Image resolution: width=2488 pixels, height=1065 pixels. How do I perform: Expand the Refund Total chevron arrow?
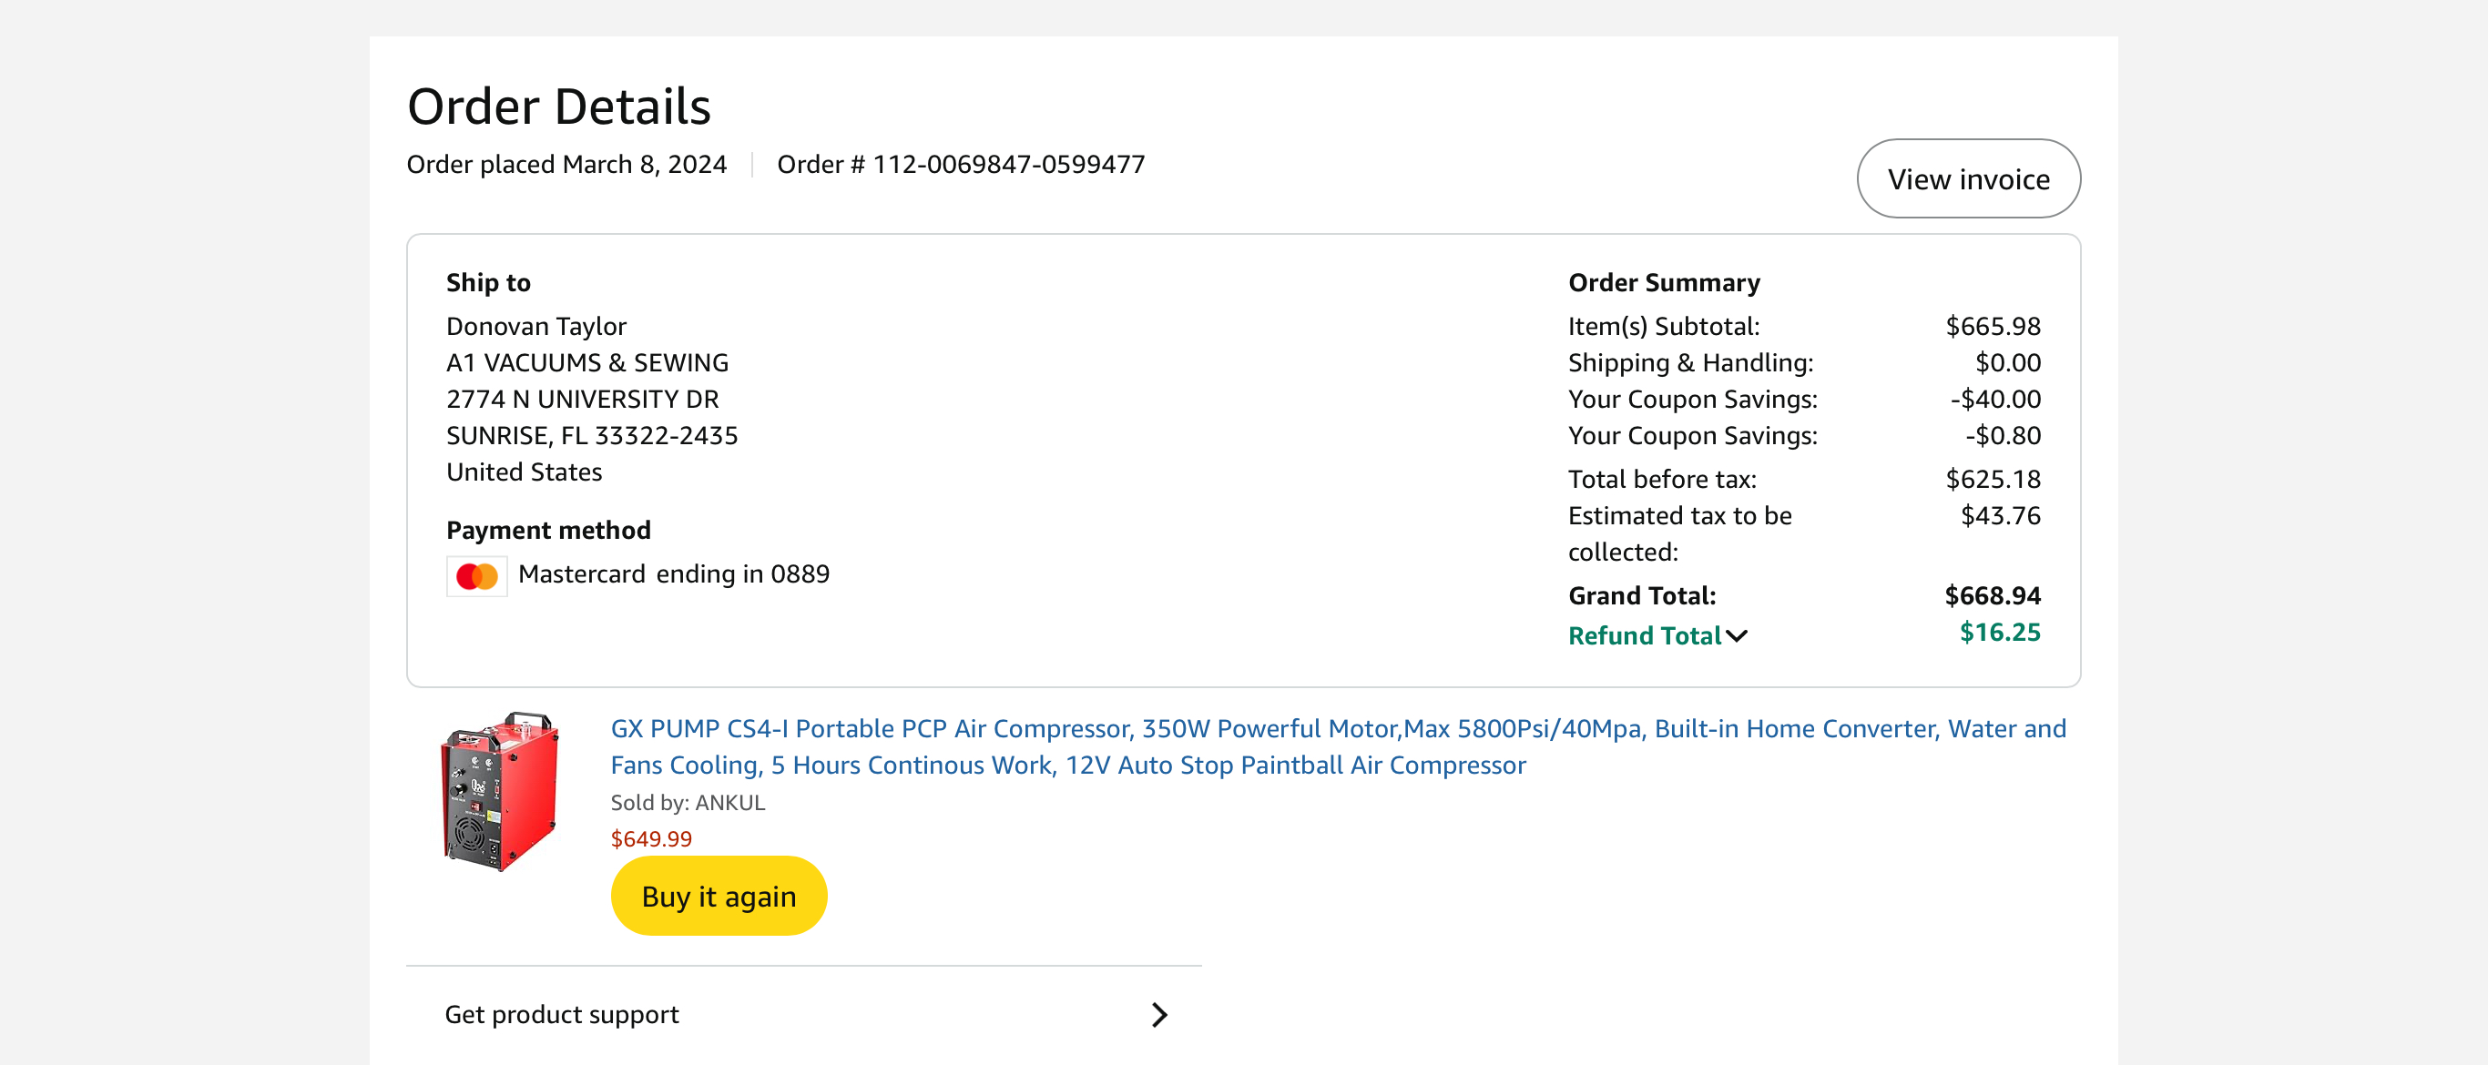[x=1737, y=635]
